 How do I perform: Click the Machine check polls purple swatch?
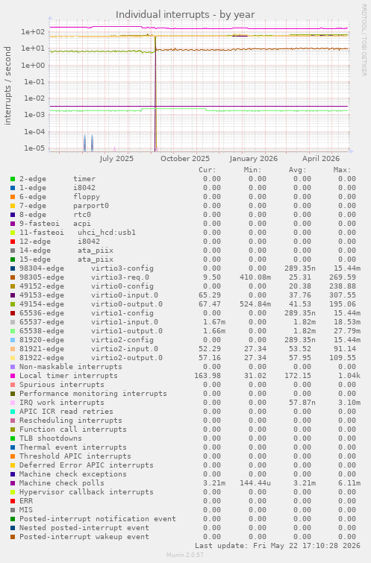[x=13, y=483]
